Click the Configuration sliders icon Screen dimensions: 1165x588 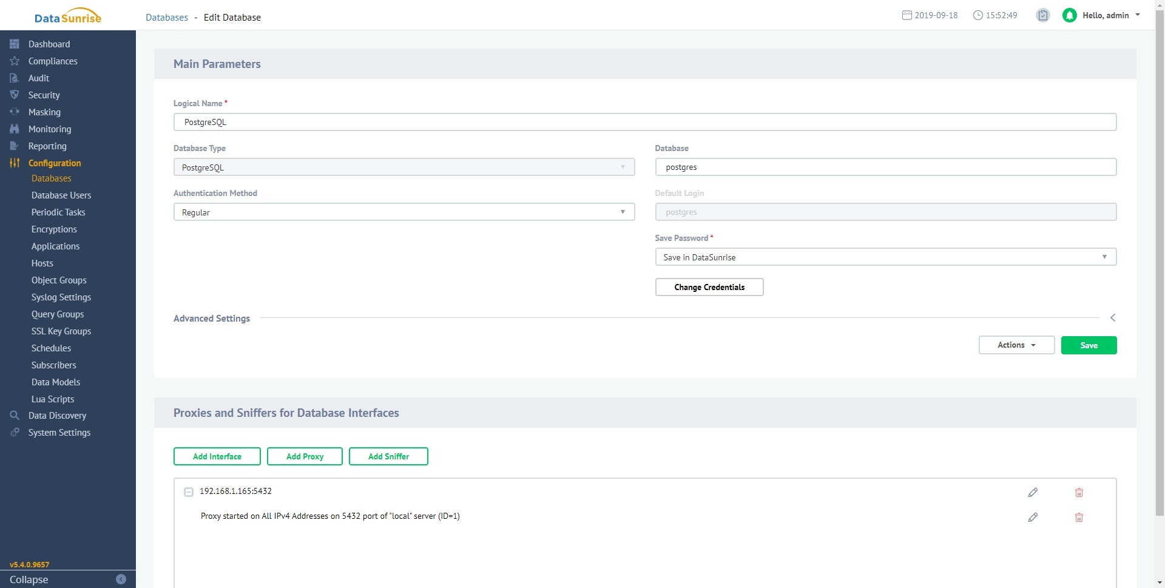(15, 163)
